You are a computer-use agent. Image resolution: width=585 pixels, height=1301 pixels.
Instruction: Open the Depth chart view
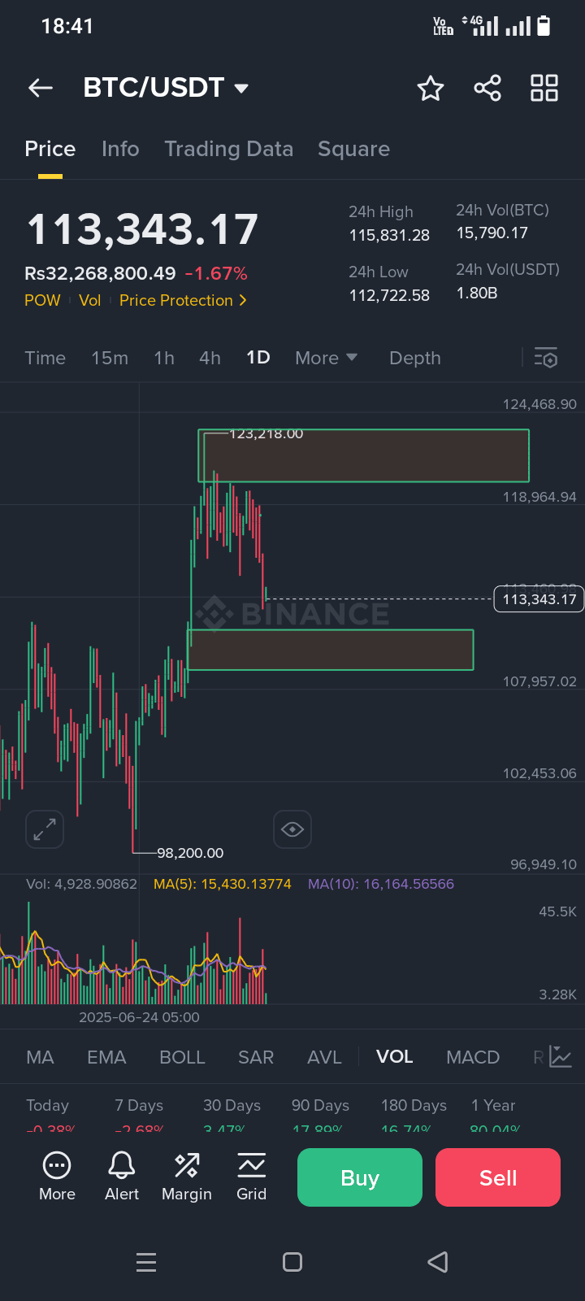click(415, 358)
